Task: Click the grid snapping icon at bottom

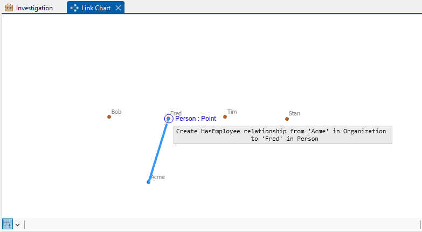Action: [7, 224]
